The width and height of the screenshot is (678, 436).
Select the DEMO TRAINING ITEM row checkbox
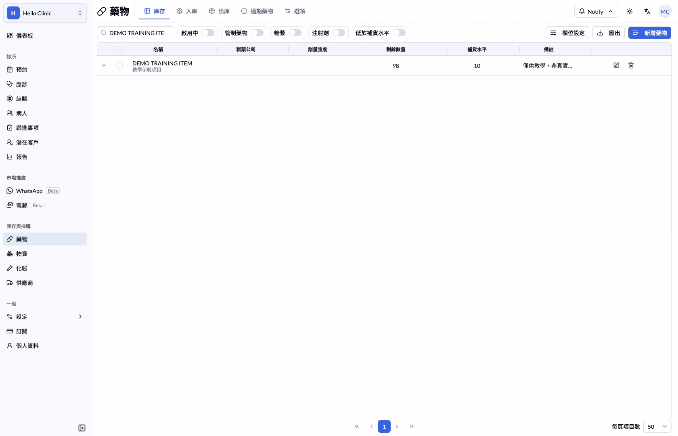pos(119,65)
